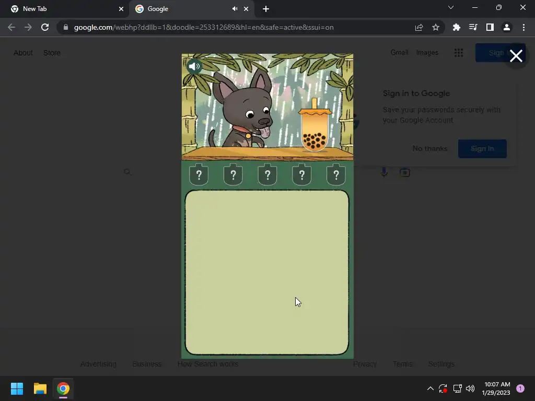Open a new browser tab with plus
The width and height of the screenshot is (535, 401).
pyautogui.click(x=266, y=9)
